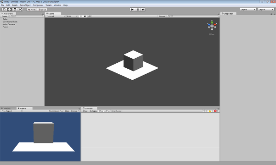The width and height of the screenshot is (276, 165).
Task: Switch to the Console tab
Action: pos(89,108)
